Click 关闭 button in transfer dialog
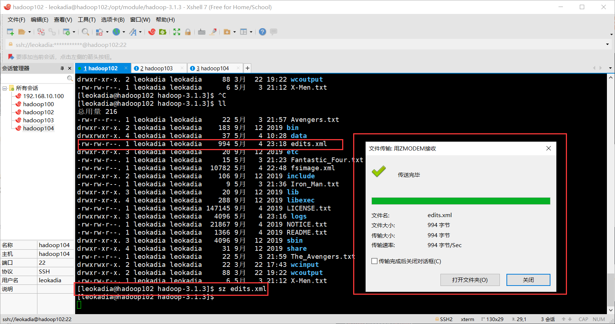Screen dimensions: 615x324 tap(528, 280)
